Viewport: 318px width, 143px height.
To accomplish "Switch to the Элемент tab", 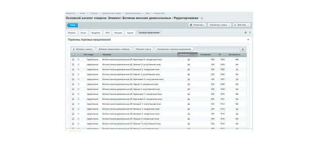I will coord(72,33).
